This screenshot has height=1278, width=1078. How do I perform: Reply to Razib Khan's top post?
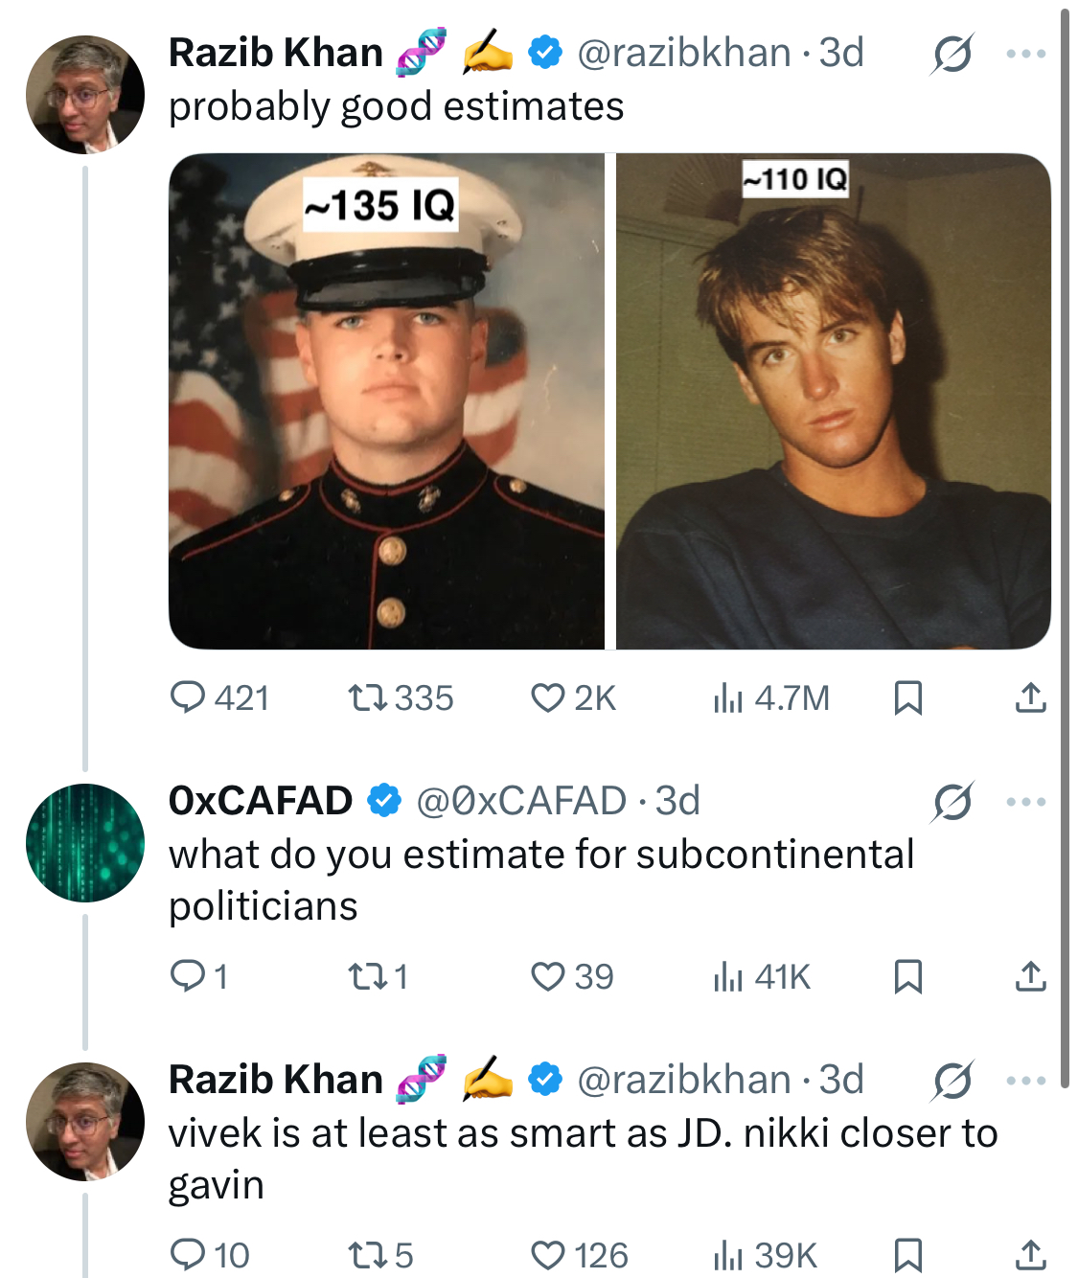coord(188,697)
